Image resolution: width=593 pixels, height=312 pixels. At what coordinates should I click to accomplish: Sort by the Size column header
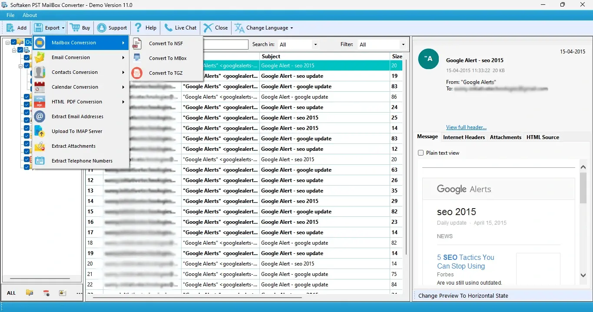point(397,56)
